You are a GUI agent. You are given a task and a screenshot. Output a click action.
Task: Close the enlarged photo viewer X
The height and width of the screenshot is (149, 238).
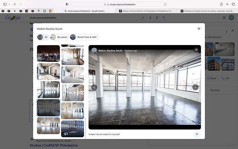[x=196, y=50]
